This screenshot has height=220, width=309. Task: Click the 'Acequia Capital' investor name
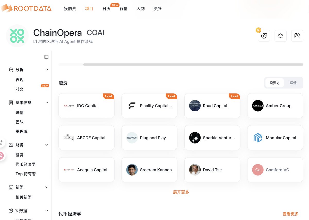[x=92, y=170]
